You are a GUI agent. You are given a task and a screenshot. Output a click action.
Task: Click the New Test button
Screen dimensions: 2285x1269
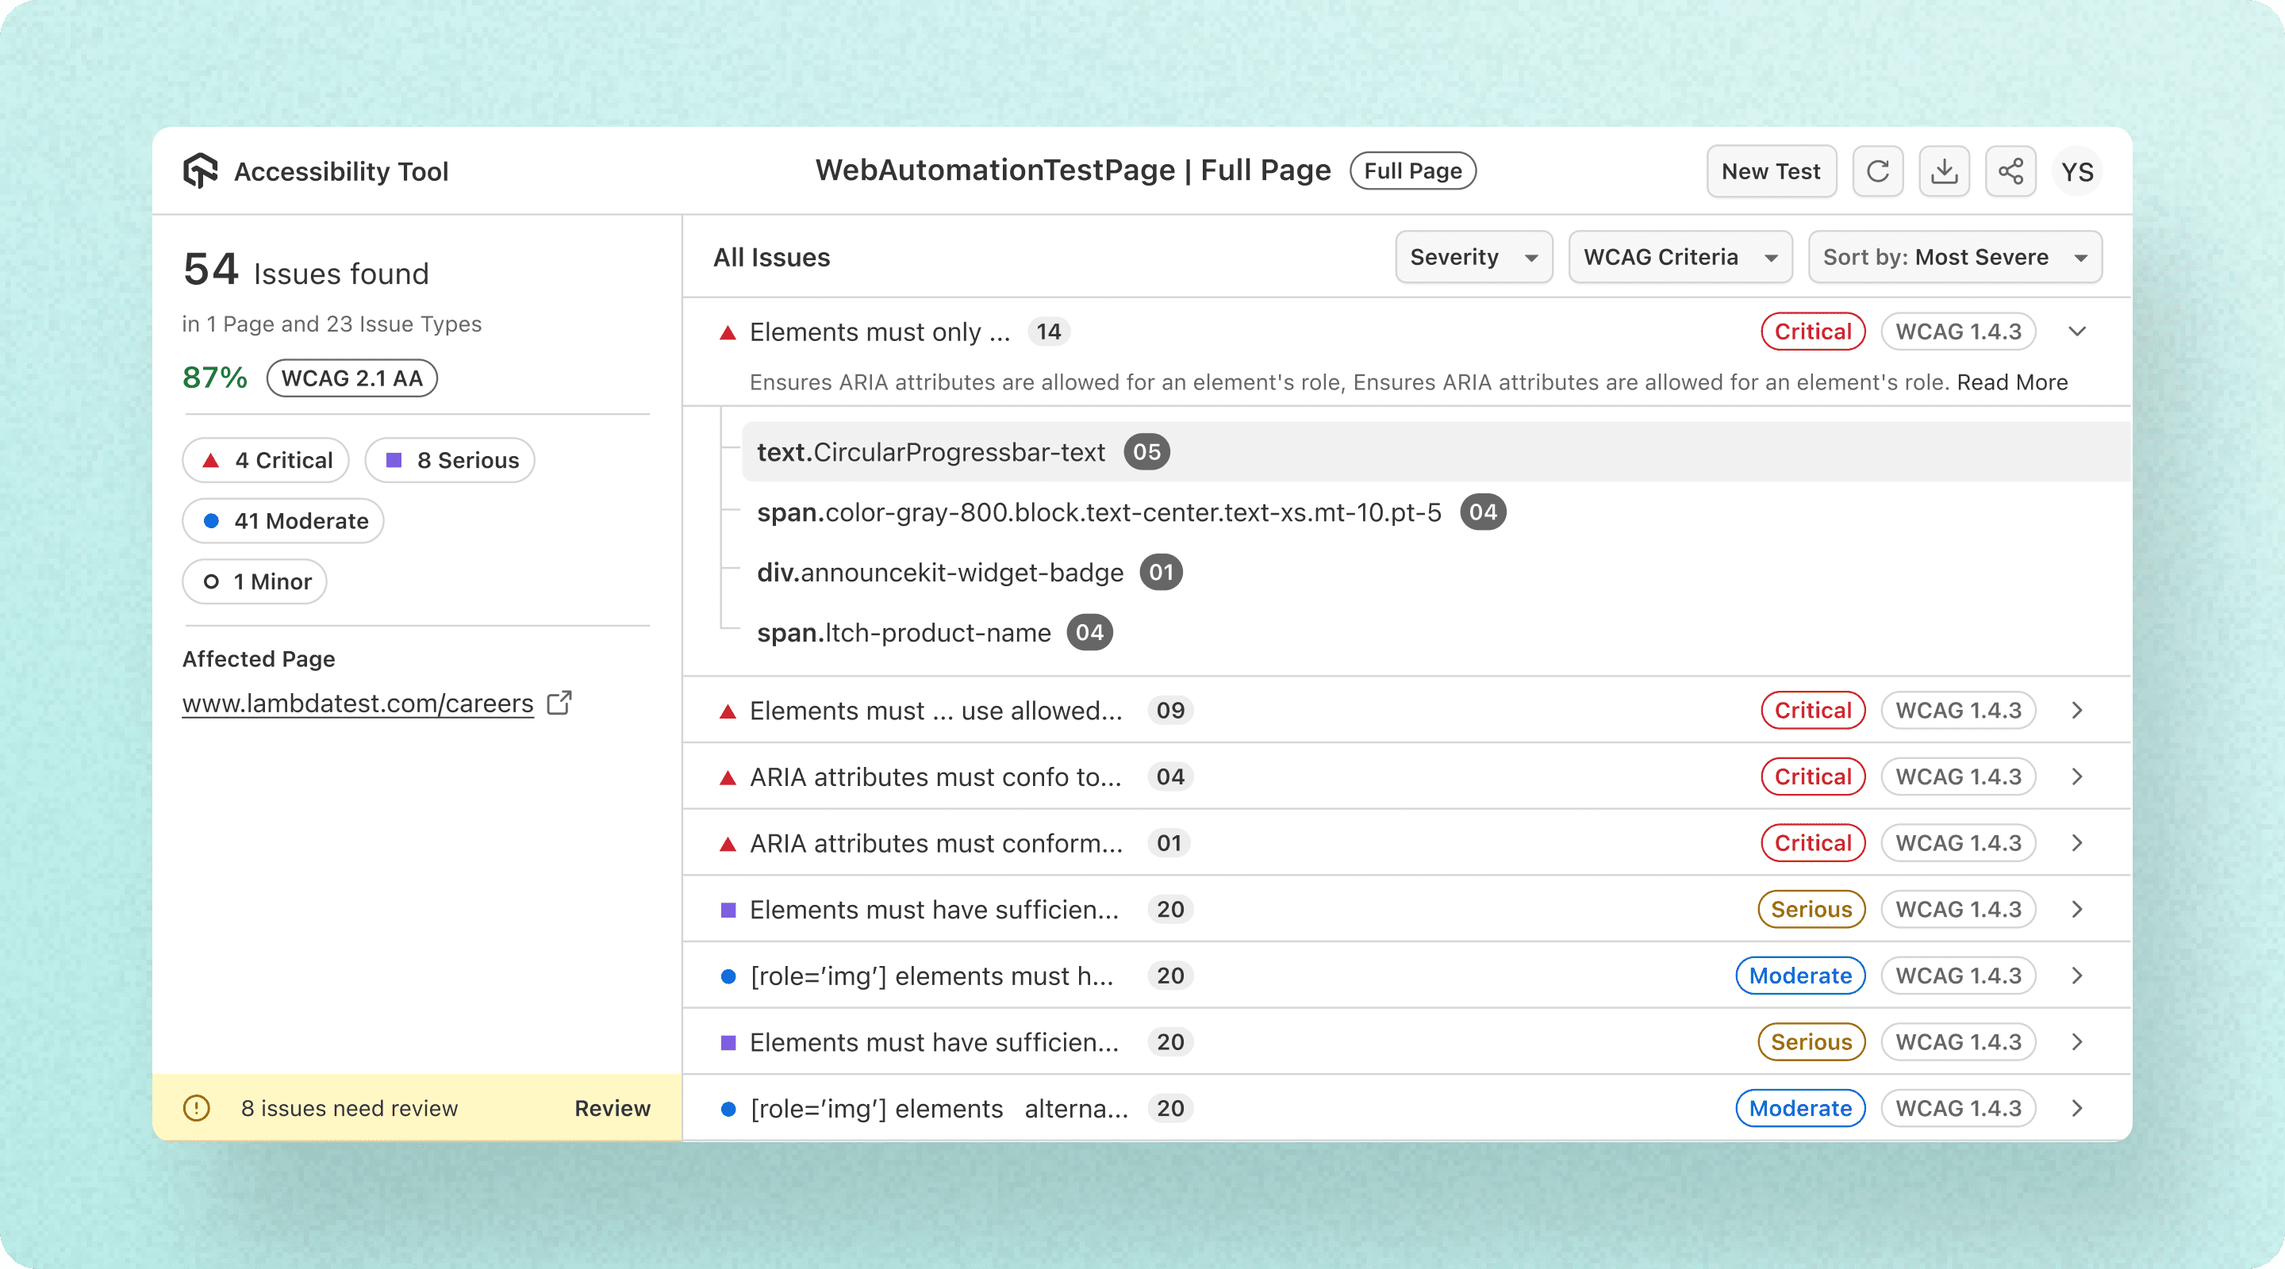[1771, 171]
